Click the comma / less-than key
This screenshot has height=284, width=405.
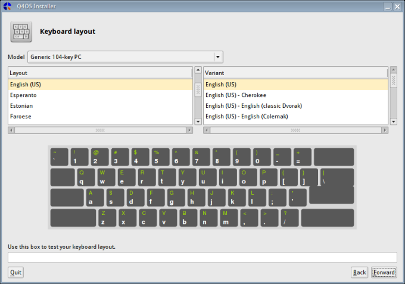click(x=249, y=218)
